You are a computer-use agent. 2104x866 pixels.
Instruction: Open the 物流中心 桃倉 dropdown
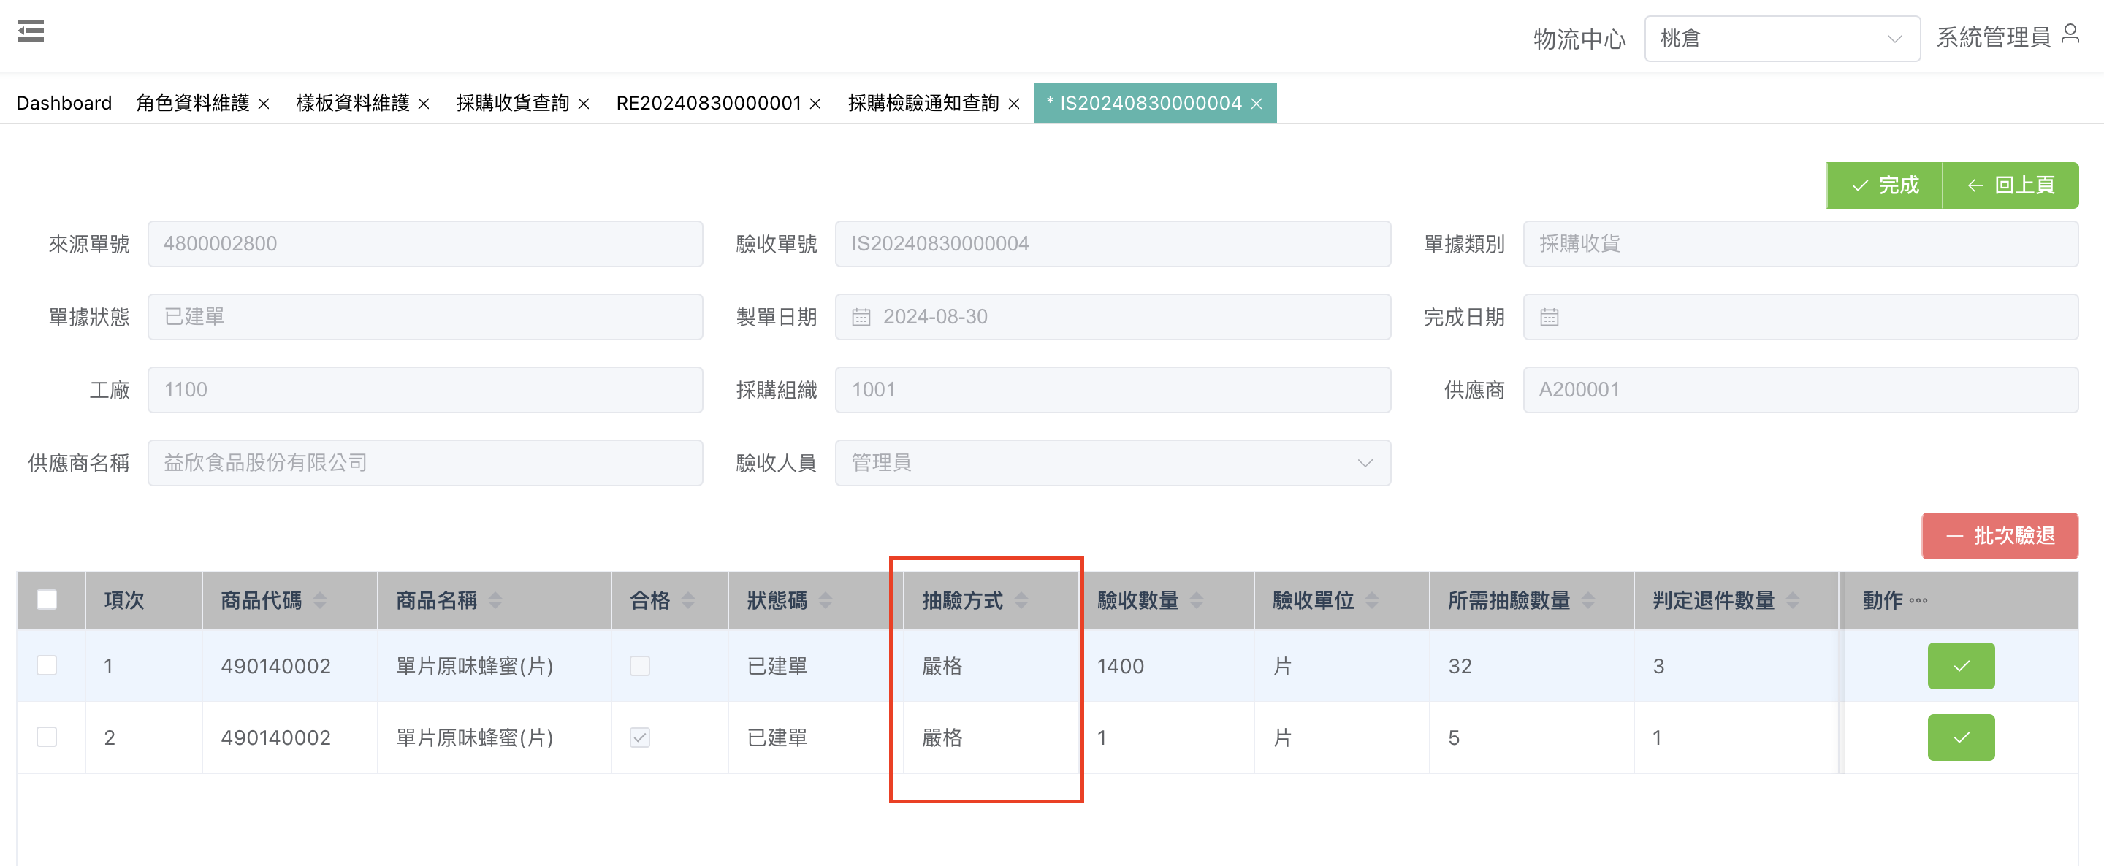[1781, 39]
